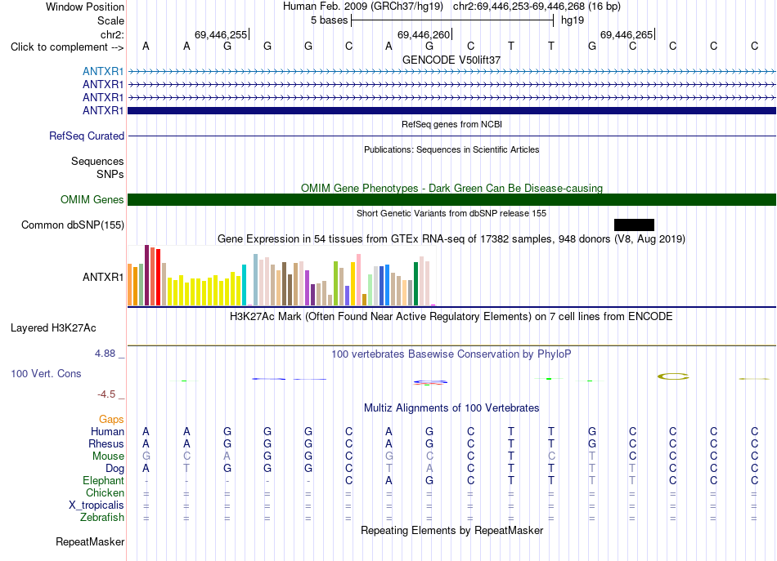Click the tallest maroon bar in GTEx chart
The image size is (777, 561).
click(146, 275)
